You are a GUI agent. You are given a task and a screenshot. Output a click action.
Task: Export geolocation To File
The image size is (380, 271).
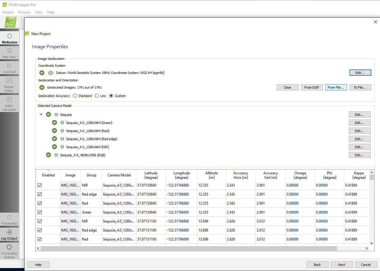360,87
